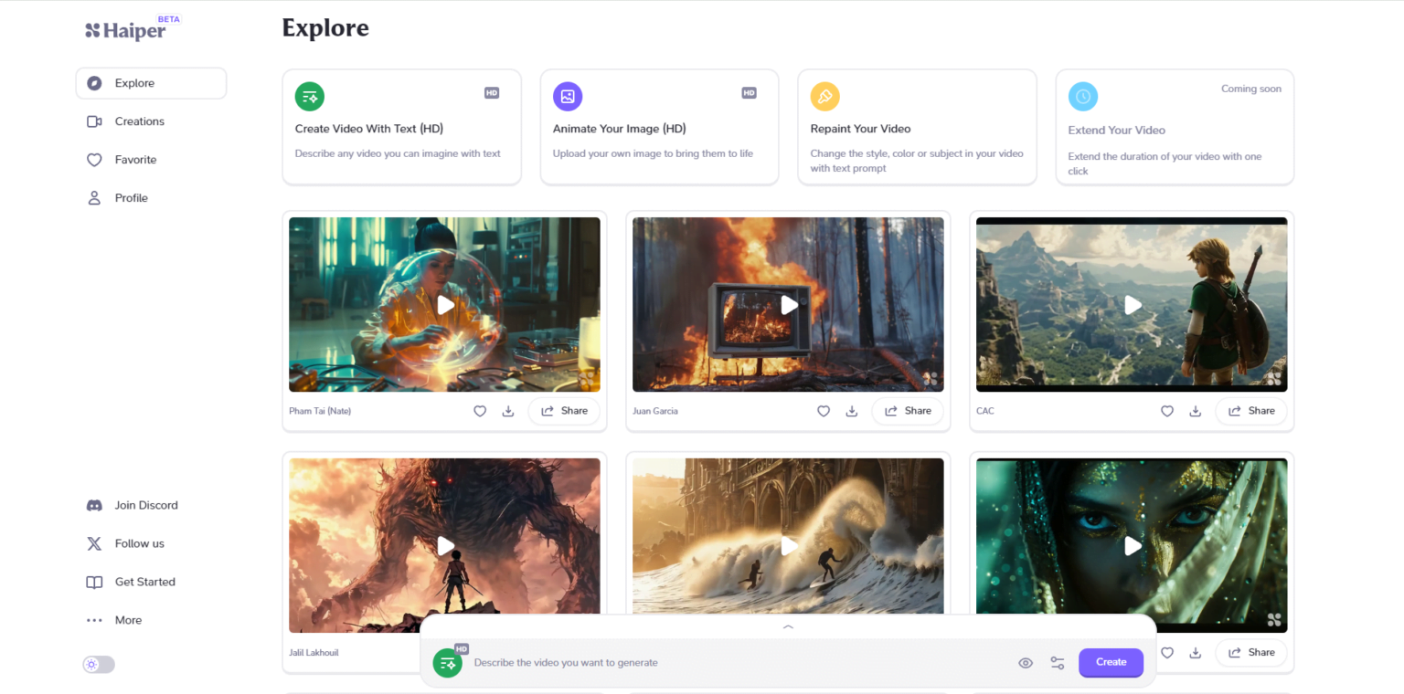Toggle prompt visibility with the eye icon
1404x694 pixels.
click(x=1026, y=663)
